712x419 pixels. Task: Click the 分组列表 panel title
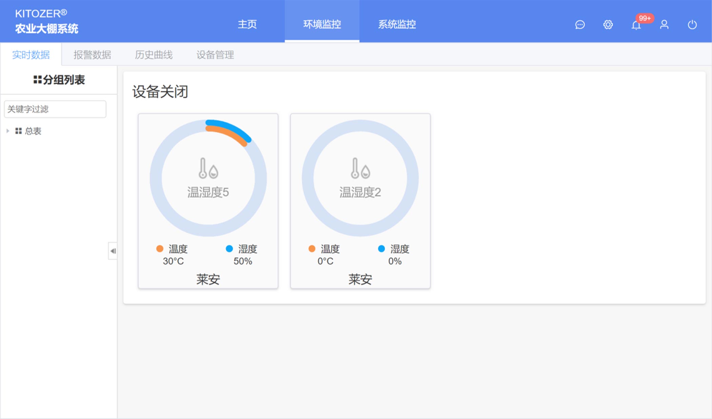[x=64, y=80]
